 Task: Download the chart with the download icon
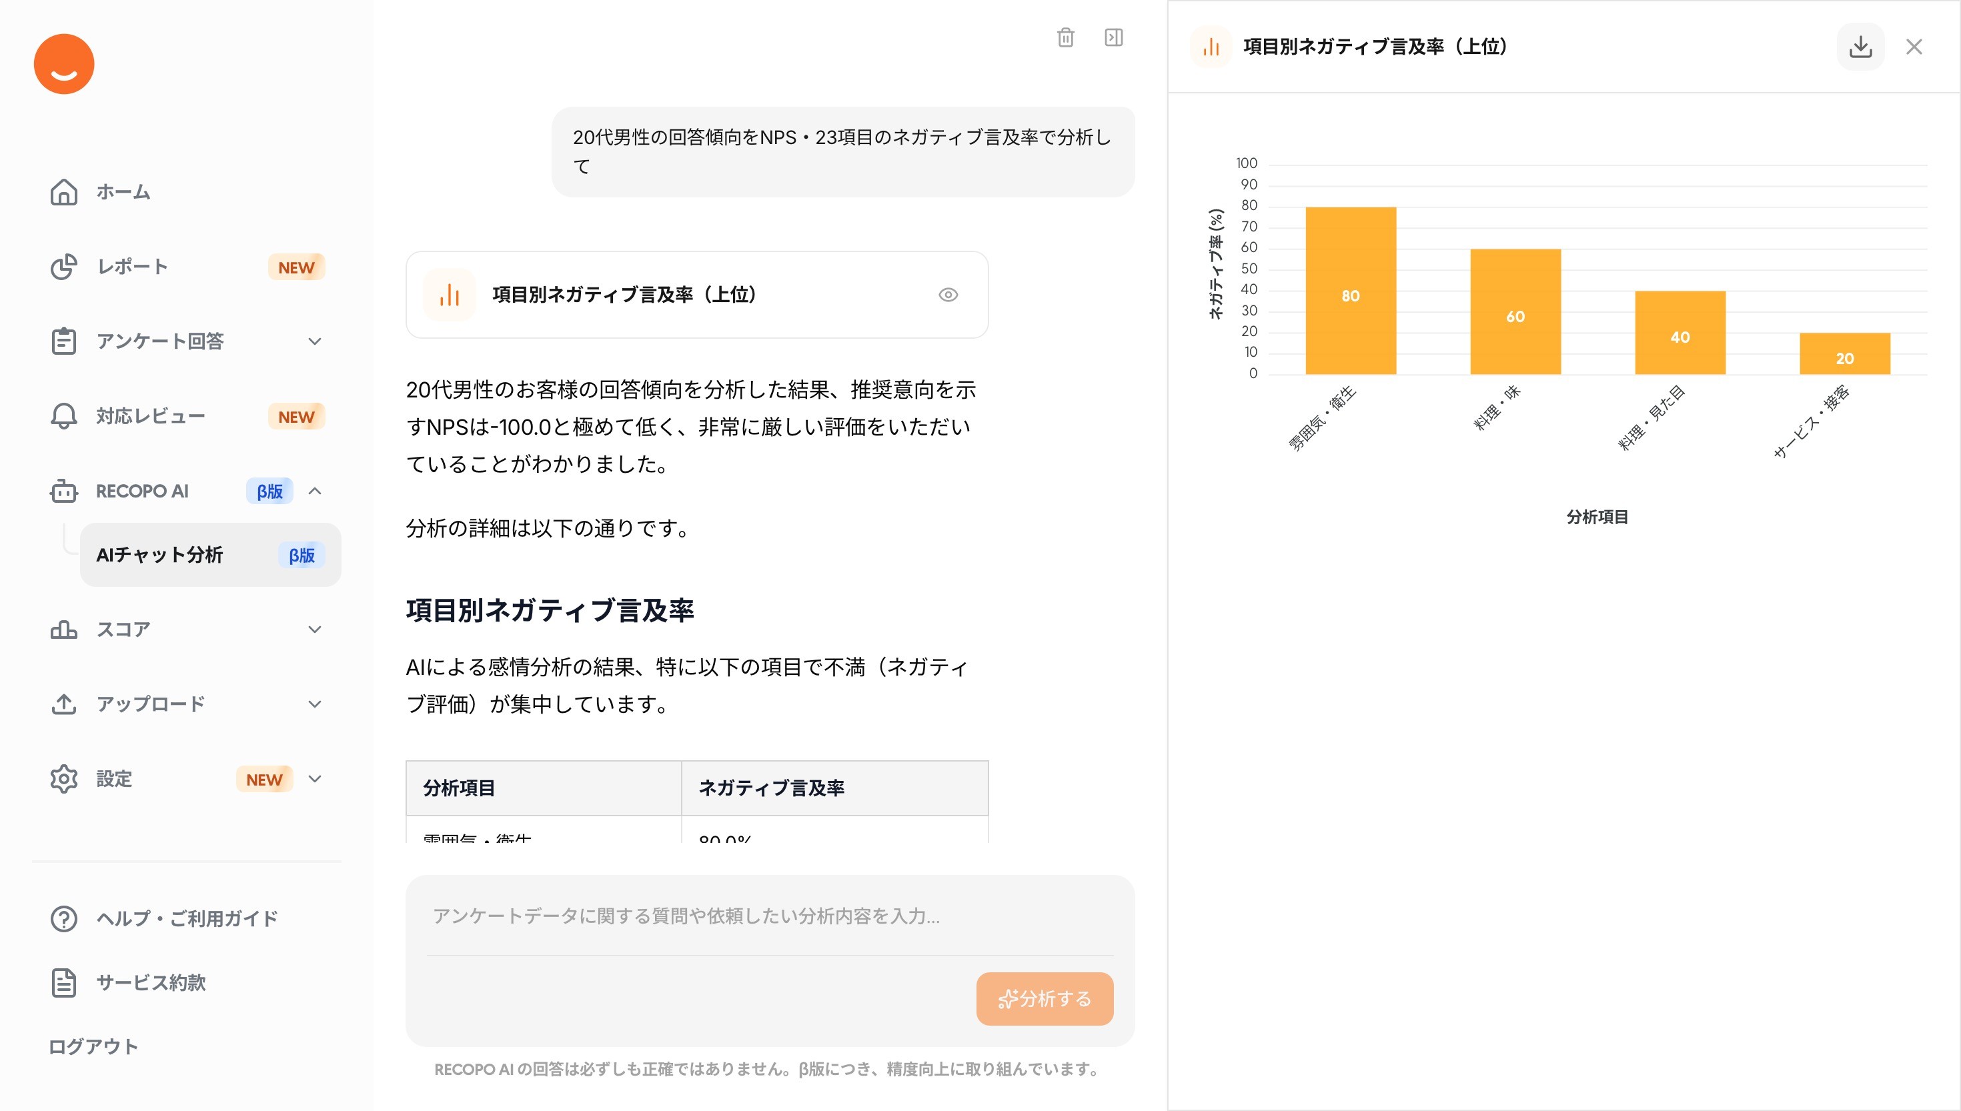tap(1860, 47)
